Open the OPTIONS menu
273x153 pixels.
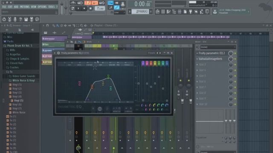[42, 7]
